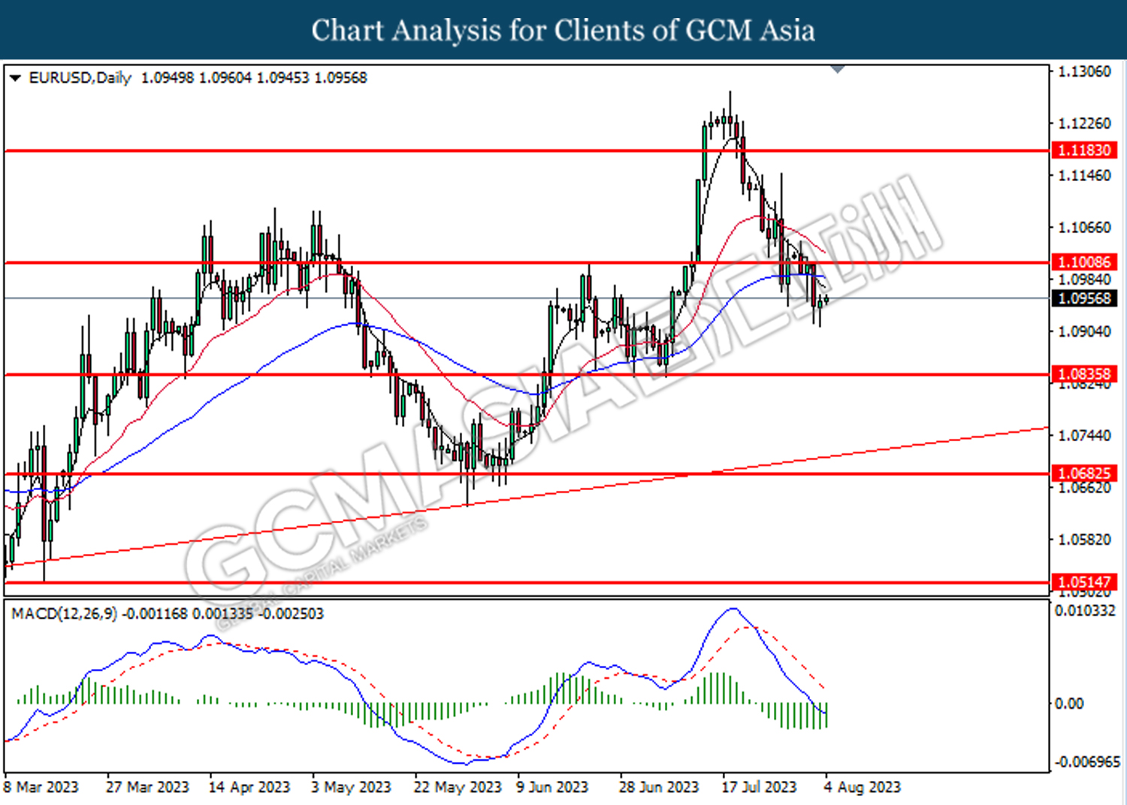Image resolution: width=1127 pixels, height=805 pixels.
Task: Click the 1.11460 price axis value
Action: [x=1084, y=175]
